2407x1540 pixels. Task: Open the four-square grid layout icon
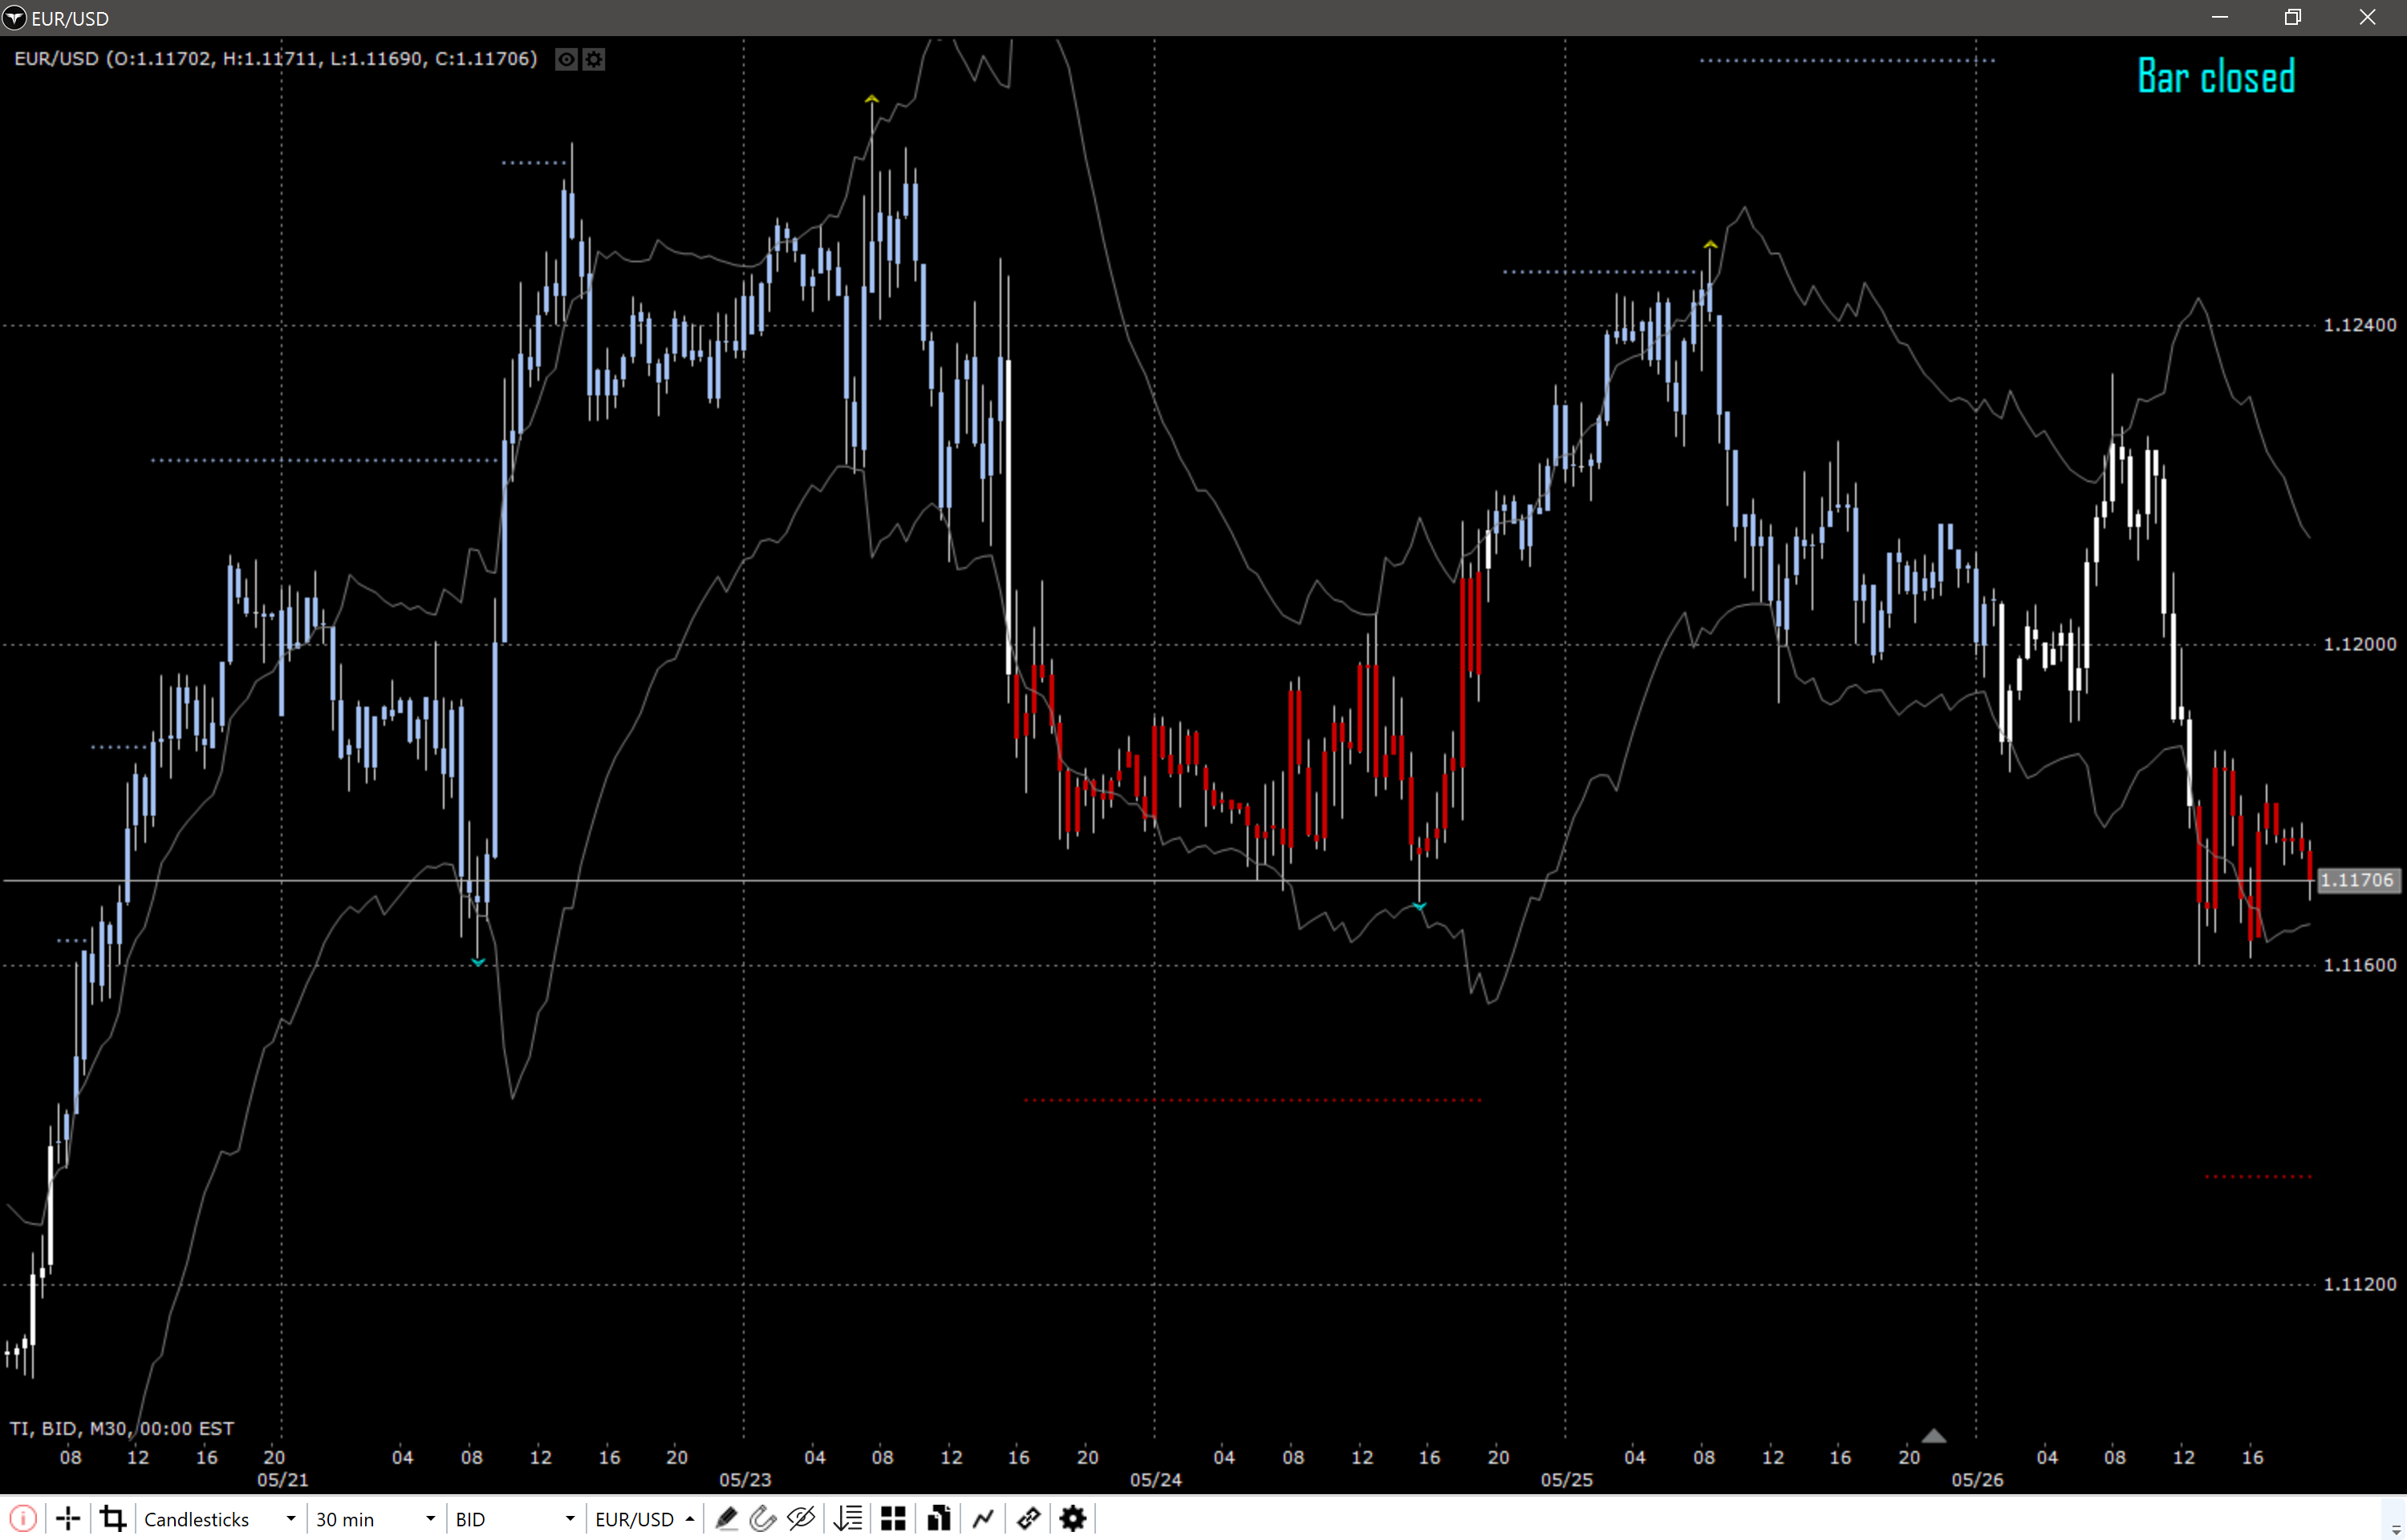coord(893,1518)
